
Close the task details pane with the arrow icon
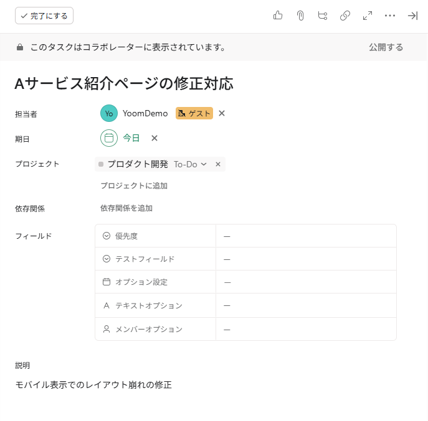(x=412, y=16)
